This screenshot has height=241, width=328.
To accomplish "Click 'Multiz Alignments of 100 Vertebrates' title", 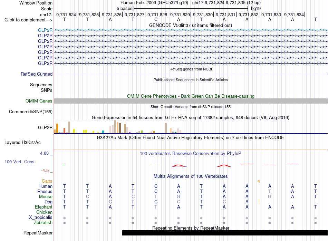I will 191,176.
